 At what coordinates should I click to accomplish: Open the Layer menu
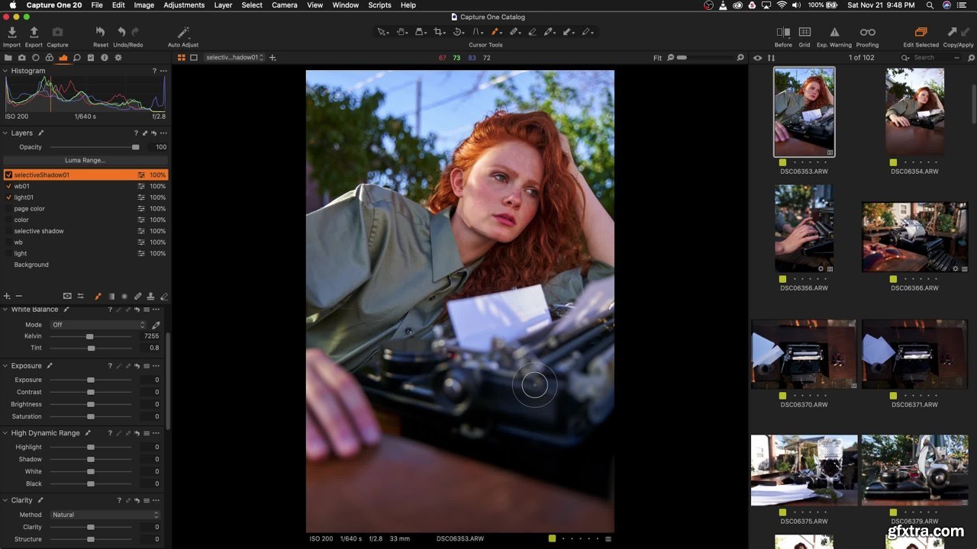click(223, 5)
